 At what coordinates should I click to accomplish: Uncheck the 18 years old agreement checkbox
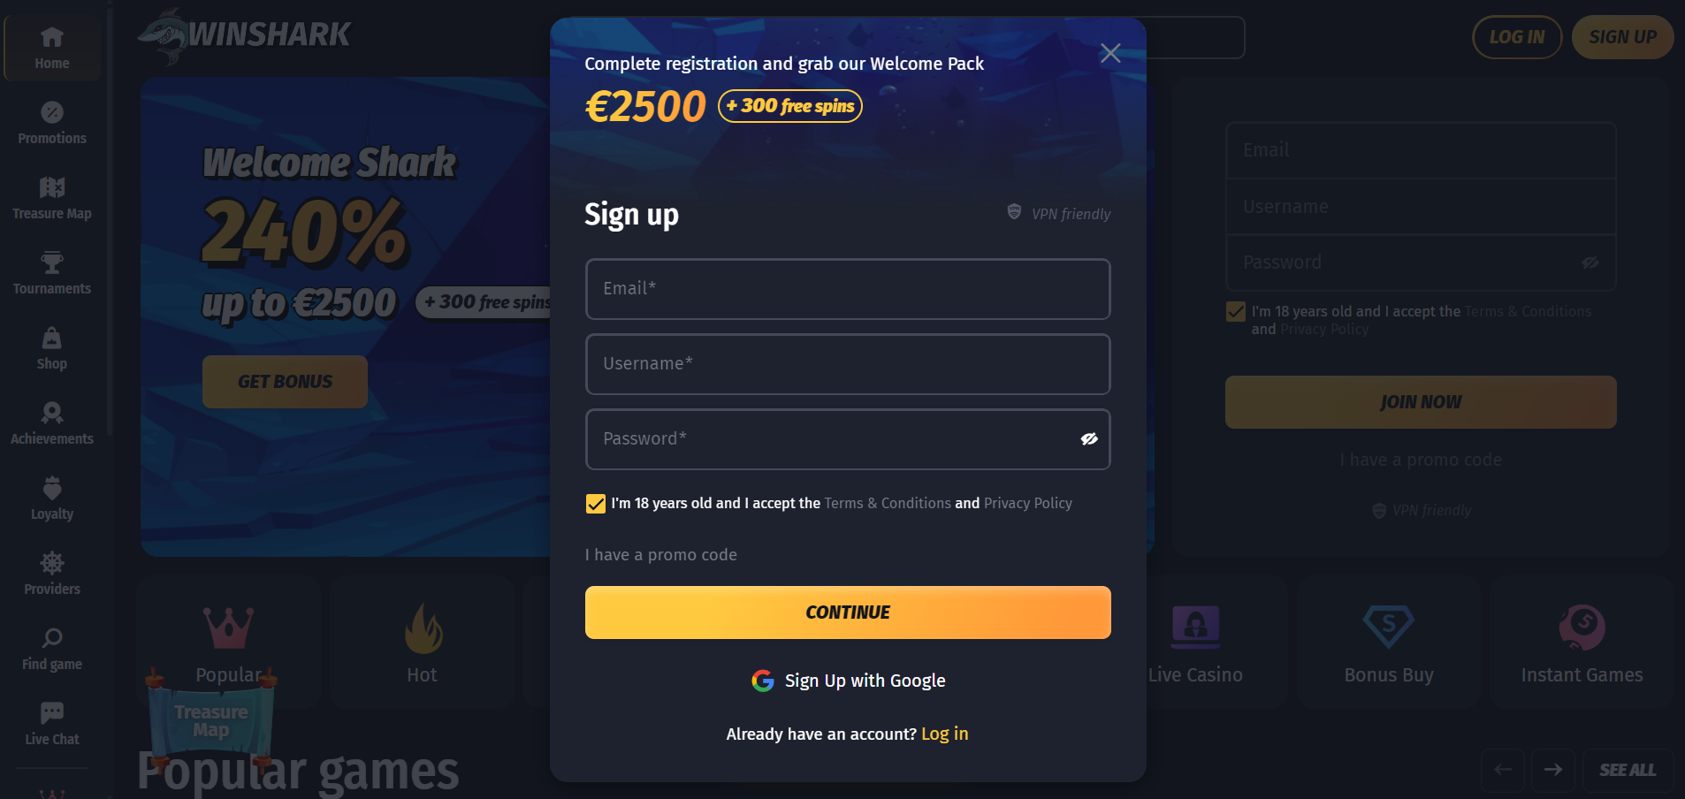coord(596,504)
